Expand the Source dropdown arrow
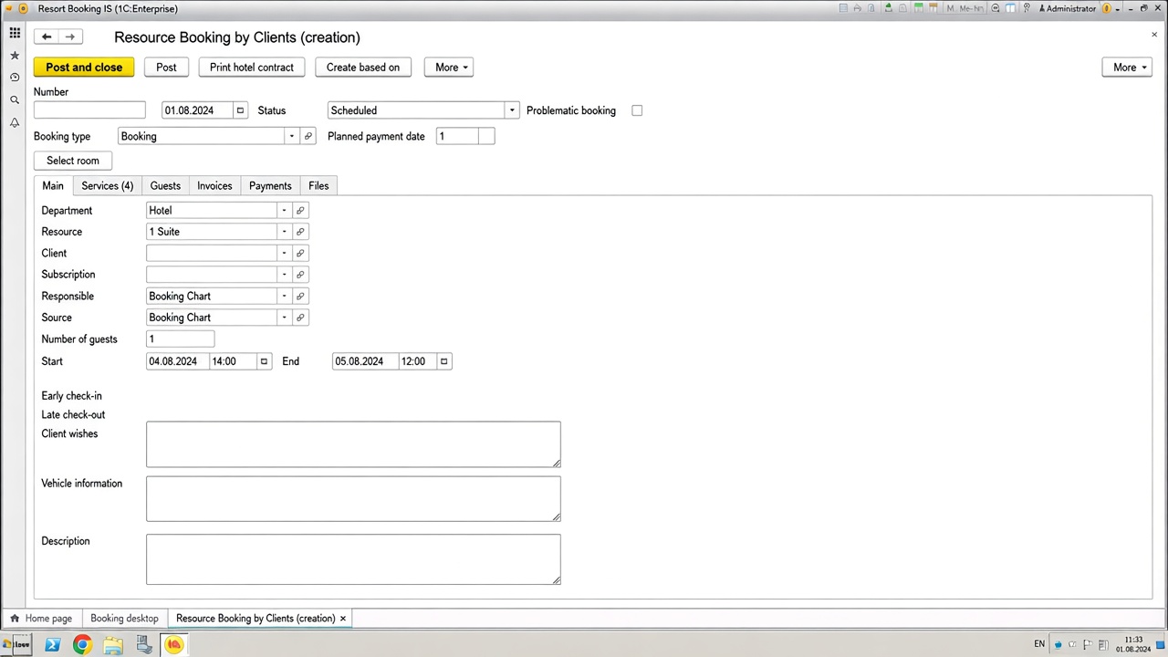The height and width of the screenshot is (657, 1168). click(284, 318)
